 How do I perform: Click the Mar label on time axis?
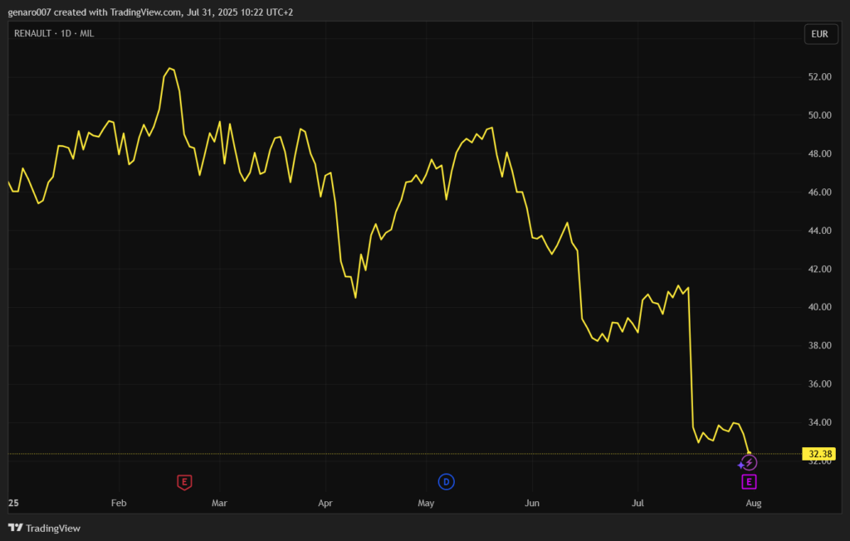pos(219,503)
